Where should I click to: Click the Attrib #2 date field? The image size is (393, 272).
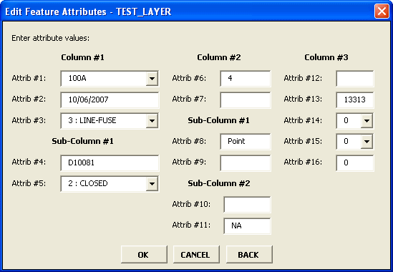point(110,99)
